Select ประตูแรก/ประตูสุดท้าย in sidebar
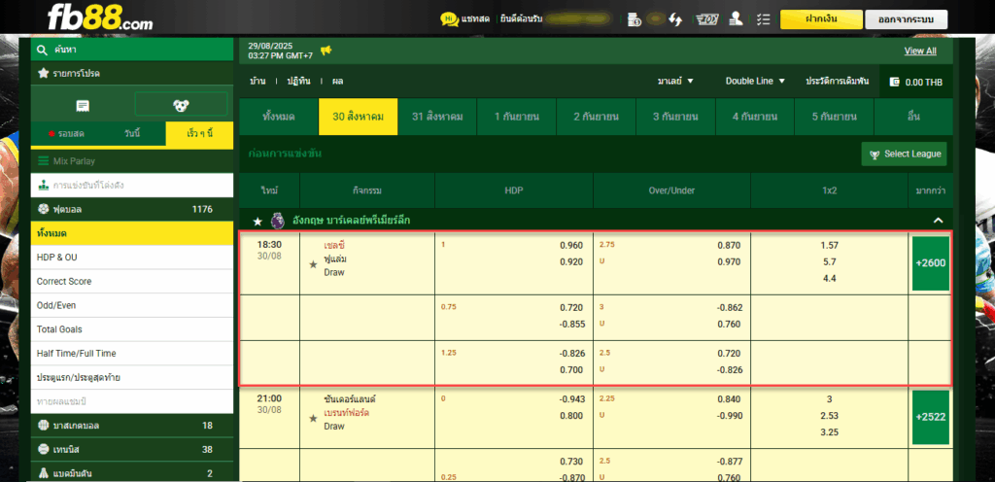Viewport: 995px width, 482px height. click(x=132, y=378)
